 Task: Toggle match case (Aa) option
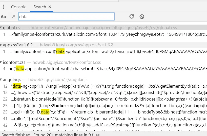point(3,17)
